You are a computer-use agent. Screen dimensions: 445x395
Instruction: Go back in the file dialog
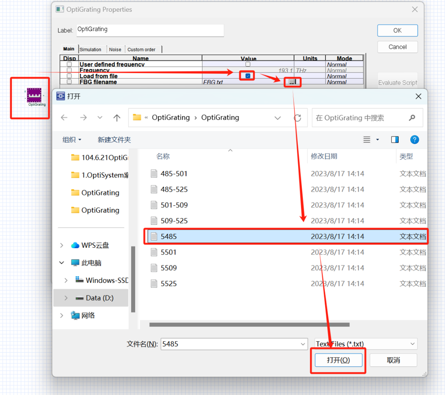click(64, 118)
